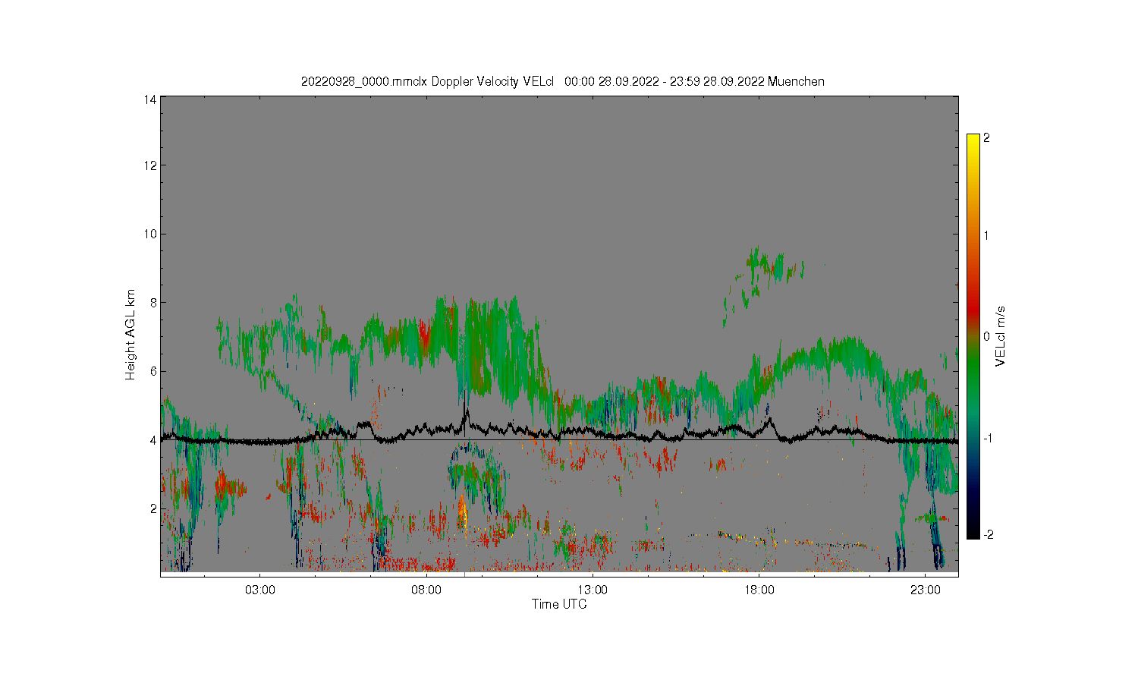Click the plot title text starting with 20220928_0000.mmclx
Image resolution: width=1138 pixels, height=683 pixels.
pyautogui.click(x=562, y=82)
